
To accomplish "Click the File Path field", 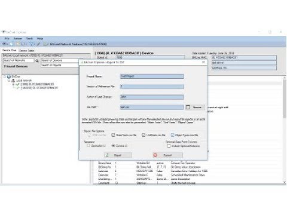I will (152, 107).
